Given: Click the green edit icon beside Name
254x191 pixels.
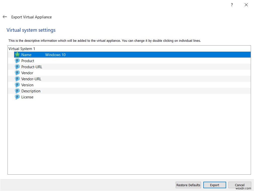Looking at the screenshot, I should tap(17, 55).
